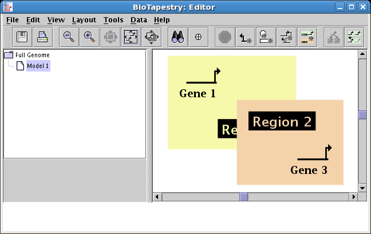Click the zoom to full model icon
Screen dimensions: 371x234
tap(130, 37)
